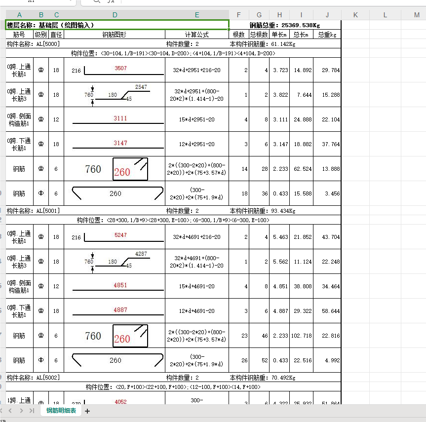Screen dimensions: 426x422
Task: Select the 总根数 header cell
Action: tap(259, 35)
